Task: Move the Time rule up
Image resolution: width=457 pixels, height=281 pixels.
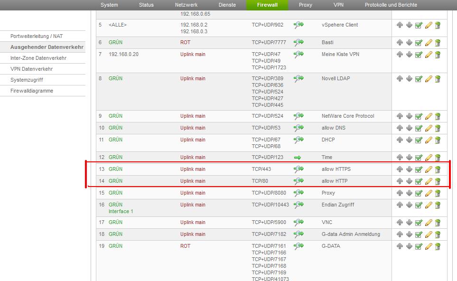Action: pos(400,158)
